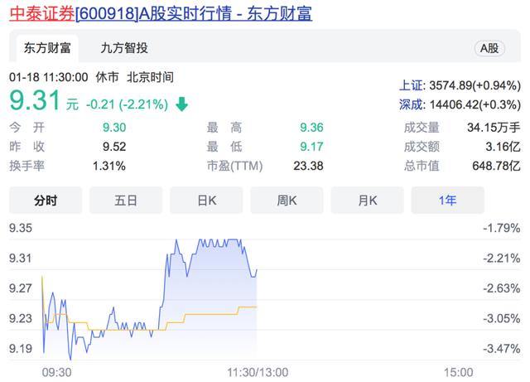The height and width of the screenshot is (382, 530).
Task: Select the 分时 chart tab
Action: [x=46, y=201]
